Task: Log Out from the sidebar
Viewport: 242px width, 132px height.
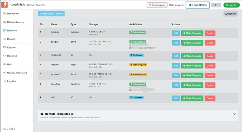Action: point(12,81)
